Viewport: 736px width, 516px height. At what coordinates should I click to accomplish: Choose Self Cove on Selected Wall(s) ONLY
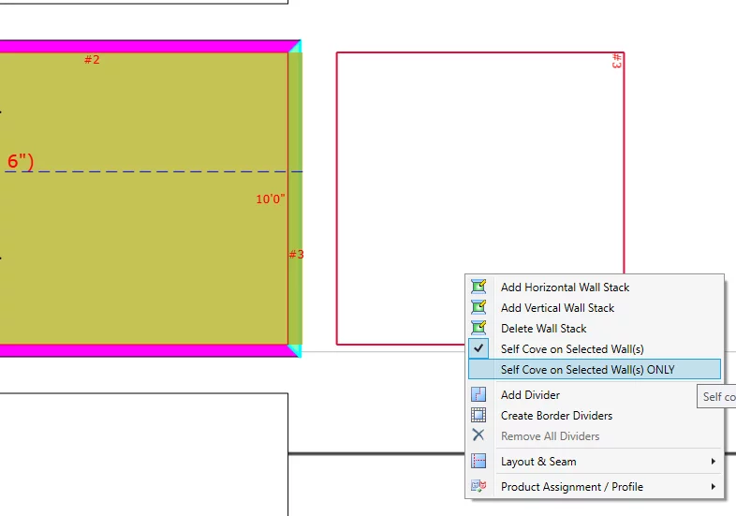pyautogui.click(x=587, y=370)
